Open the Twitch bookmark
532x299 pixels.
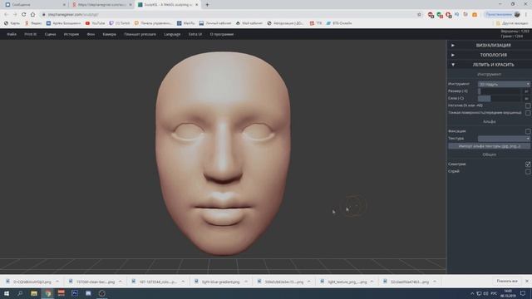(x=120, y=23)
